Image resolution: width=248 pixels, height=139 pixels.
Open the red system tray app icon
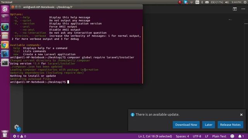(180, 2)
